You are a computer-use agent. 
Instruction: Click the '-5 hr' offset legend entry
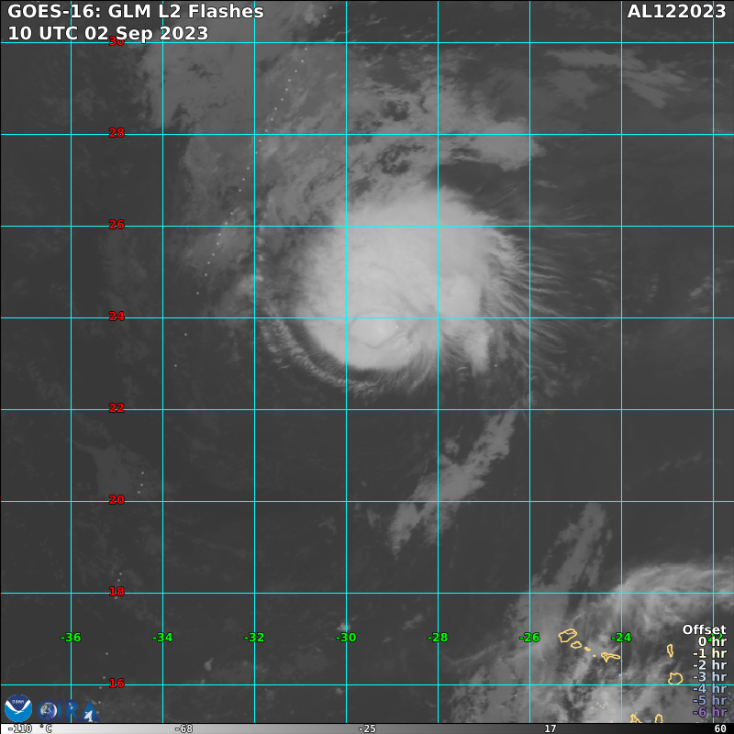[709, 701]
